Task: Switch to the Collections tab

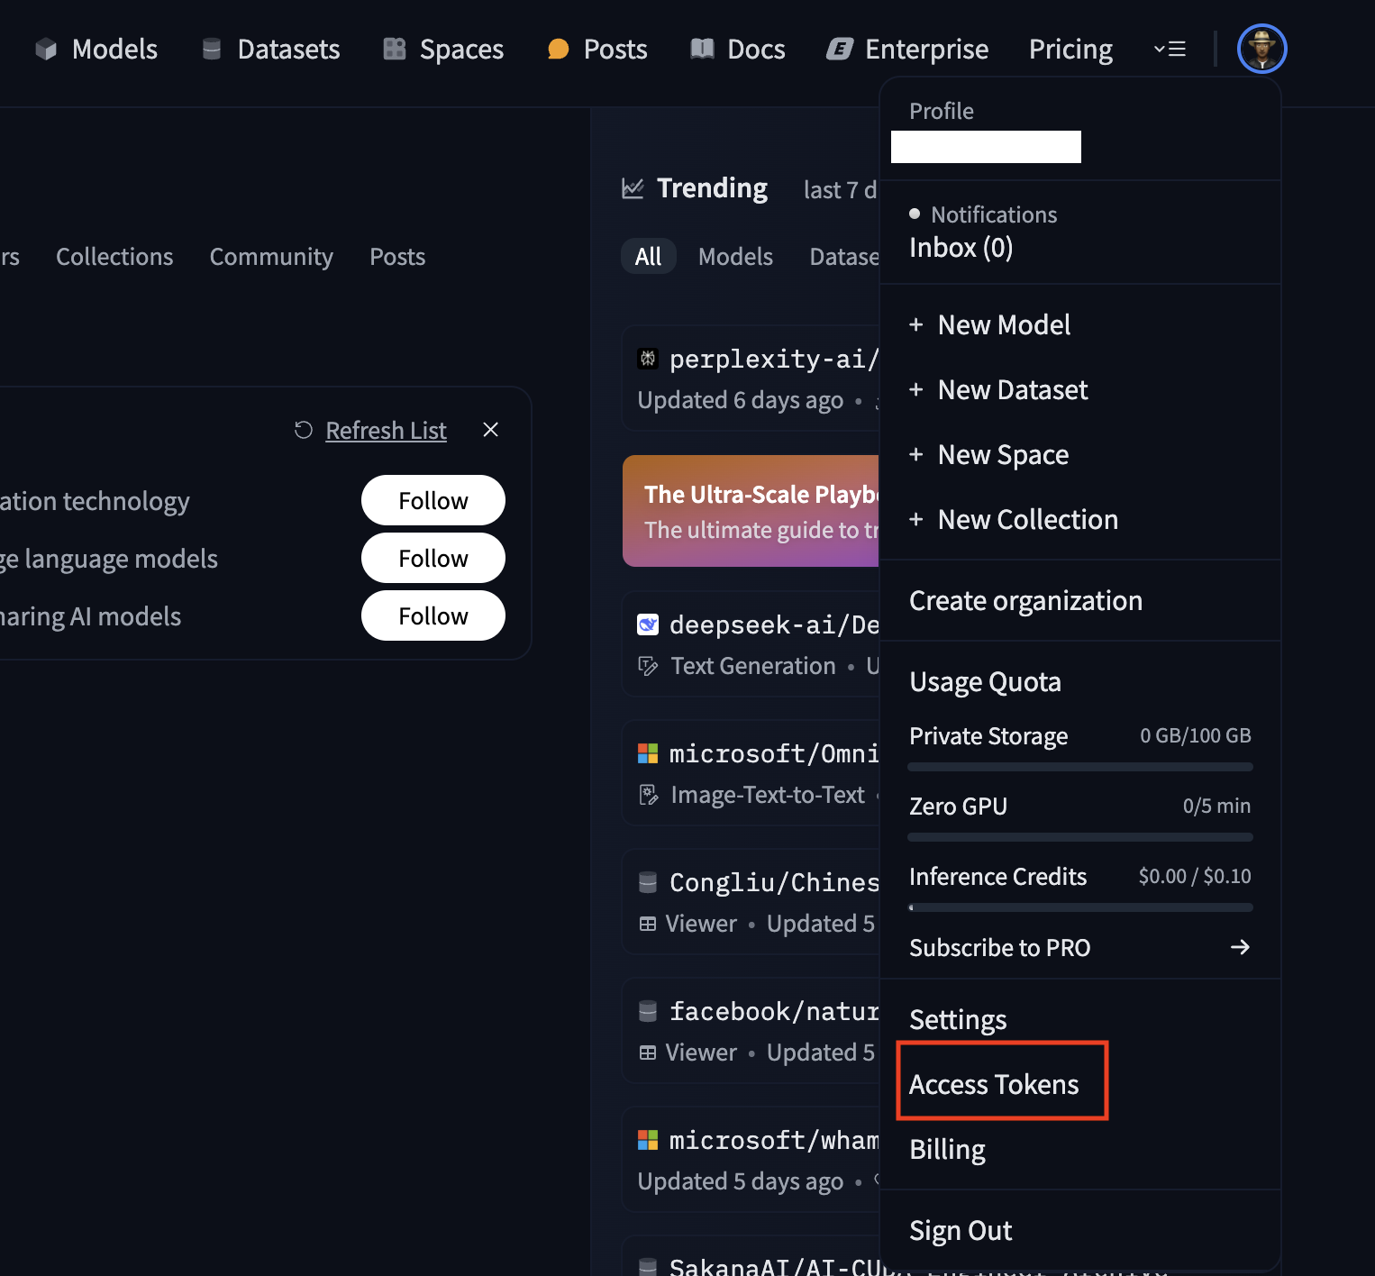Action: click(x=114, y=257)
